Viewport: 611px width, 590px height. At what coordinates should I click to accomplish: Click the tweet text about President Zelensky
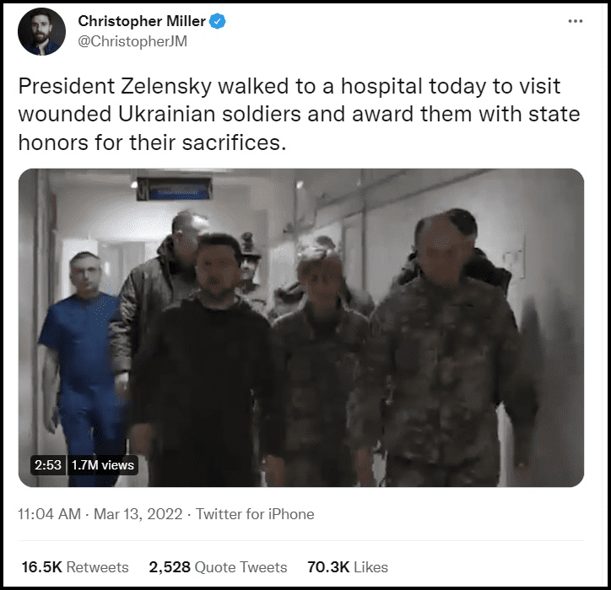point(299,114)
